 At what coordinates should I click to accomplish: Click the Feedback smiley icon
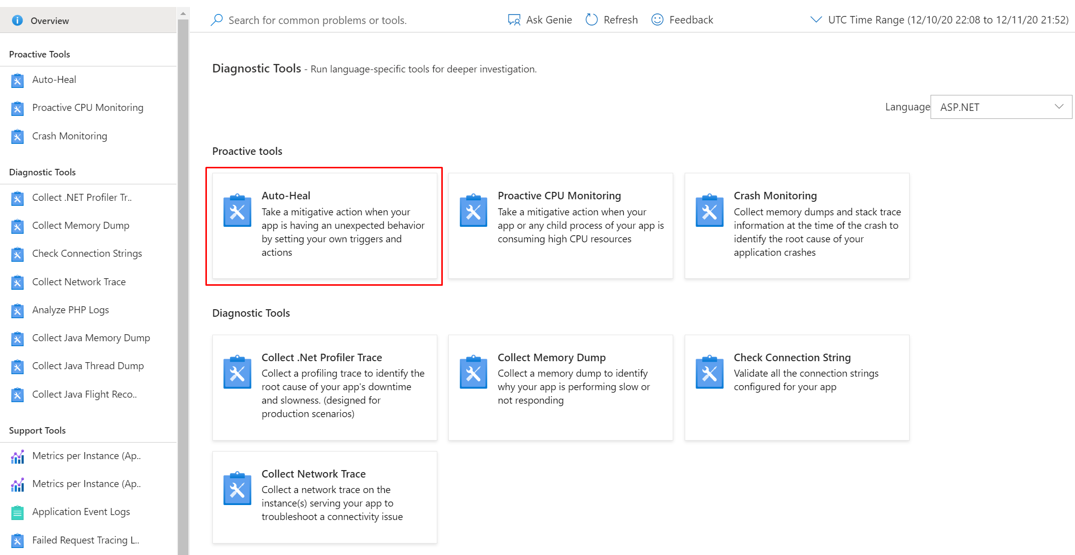657,20
